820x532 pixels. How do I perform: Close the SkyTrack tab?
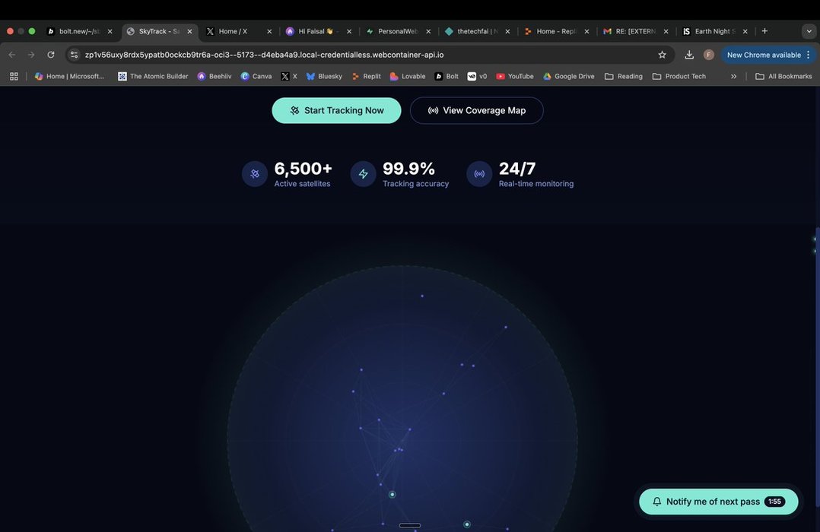(190, 31)
